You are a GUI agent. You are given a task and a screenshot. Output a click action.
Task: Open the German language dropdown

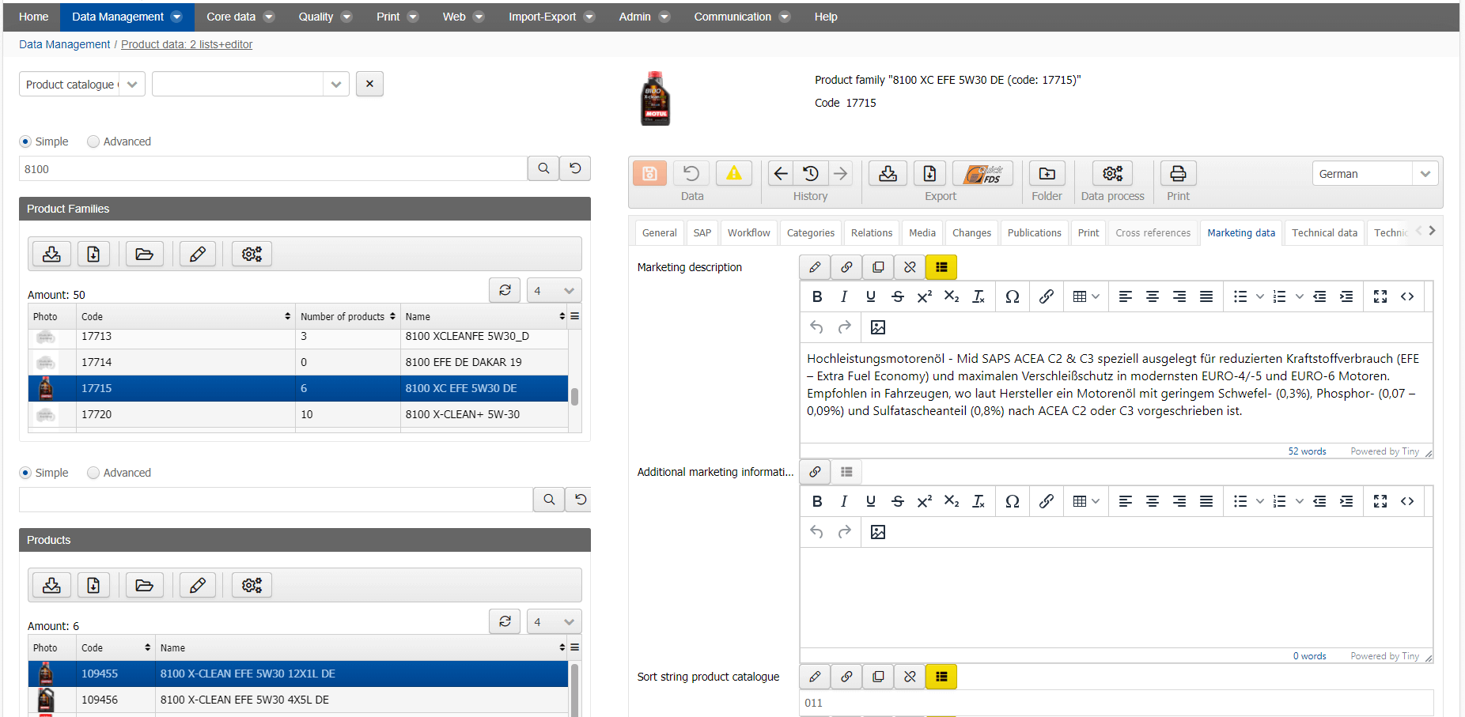pos(1375,174)
